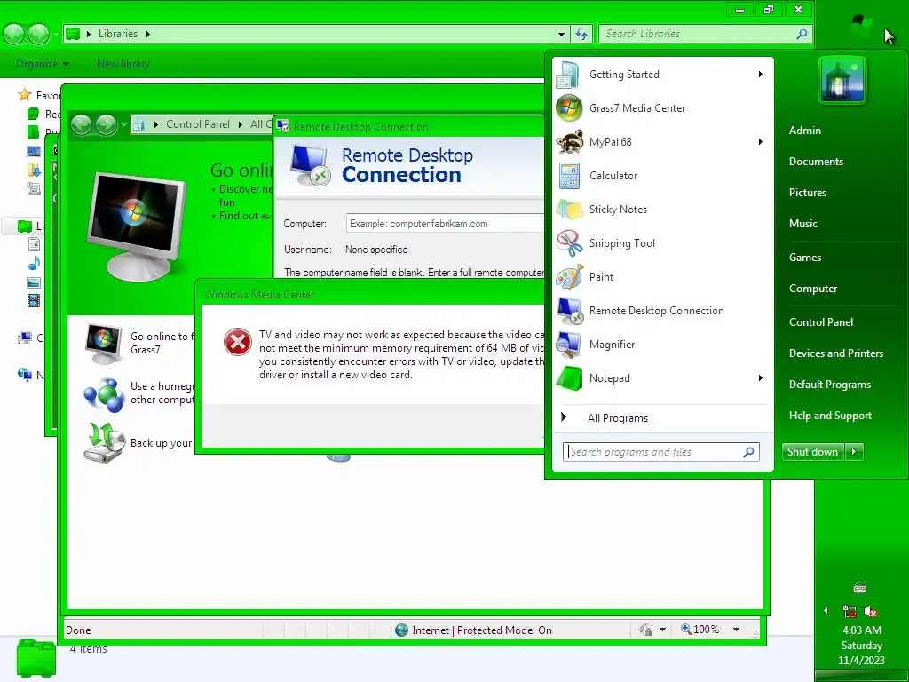Open Getting Started from the start menu
This screenshot has height=682, width=909.
(x=662, y=75)
